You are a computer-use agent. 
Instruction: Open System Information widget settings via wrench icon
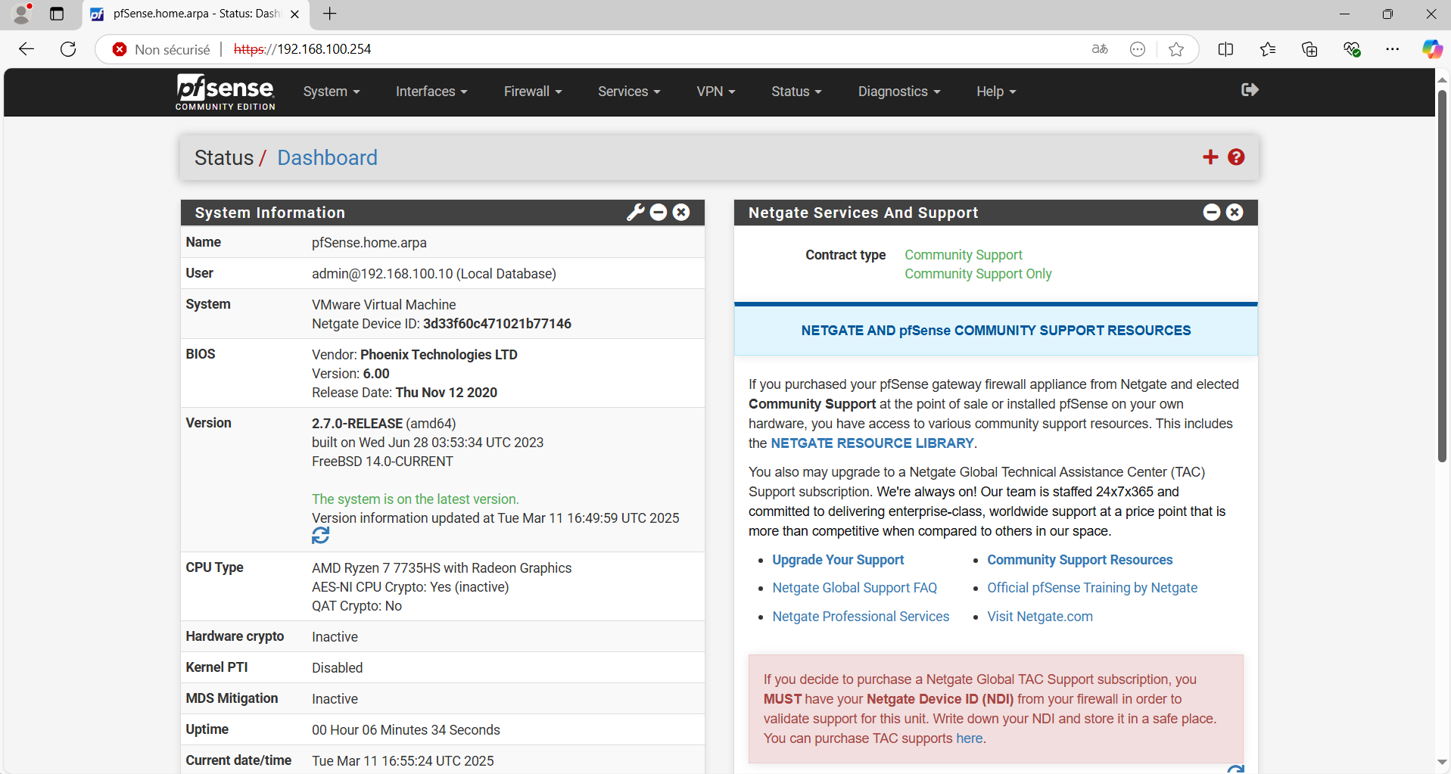tap(636, 212)
